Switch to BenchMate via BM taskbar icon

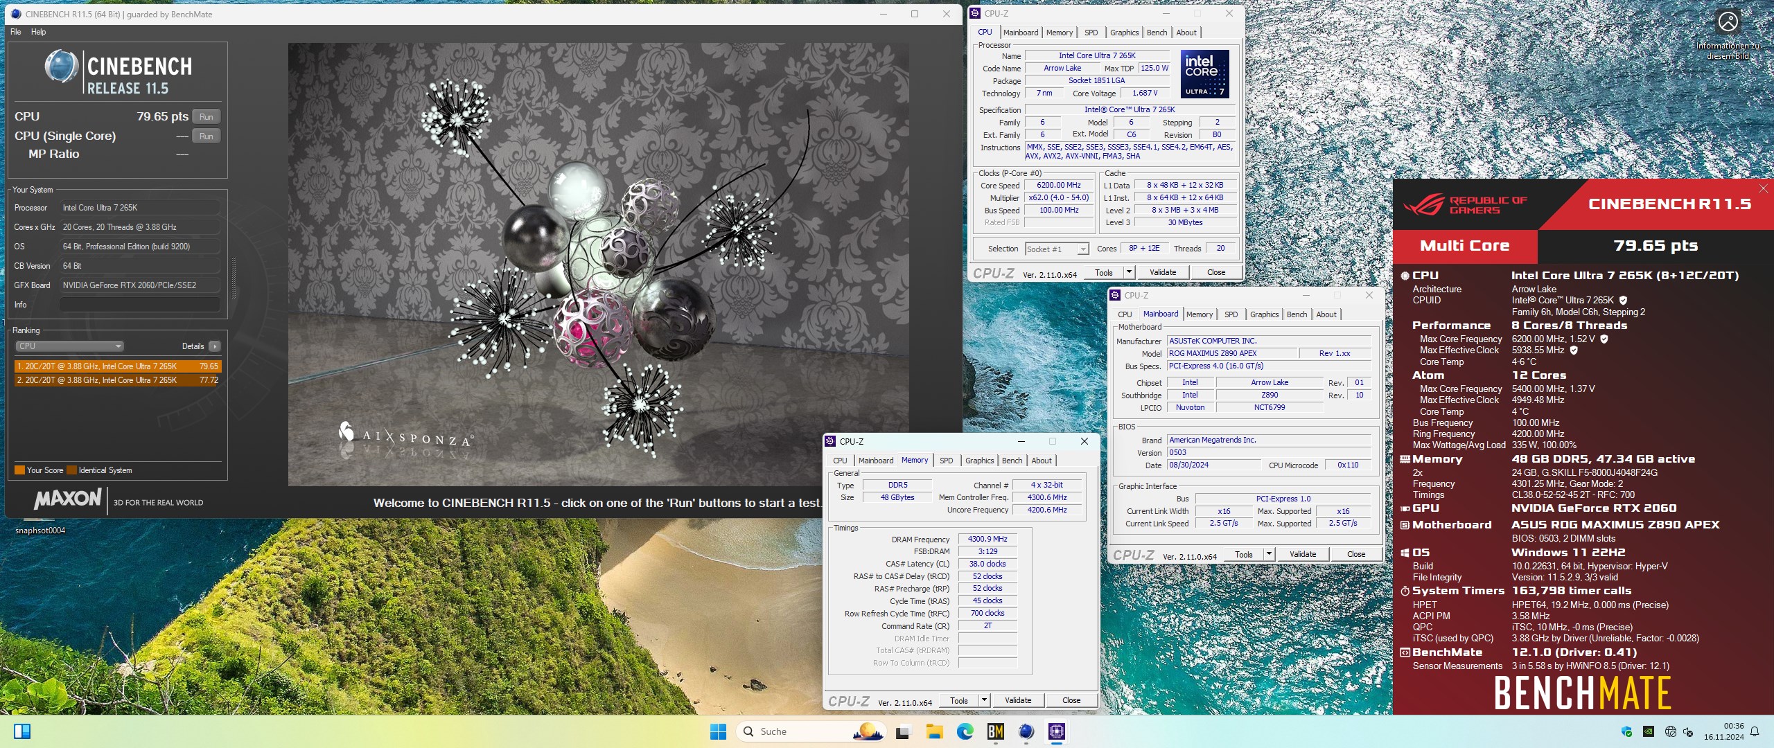[996, 731]
